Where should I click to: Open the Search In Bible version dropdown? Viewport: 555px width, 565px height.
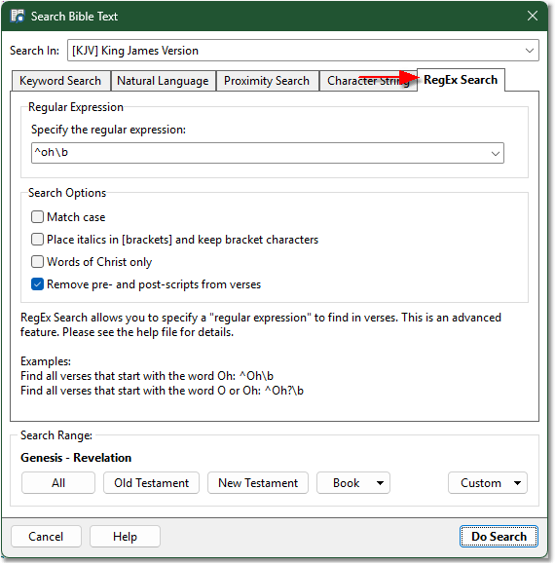pyautogui.click(x=303, y=51)
